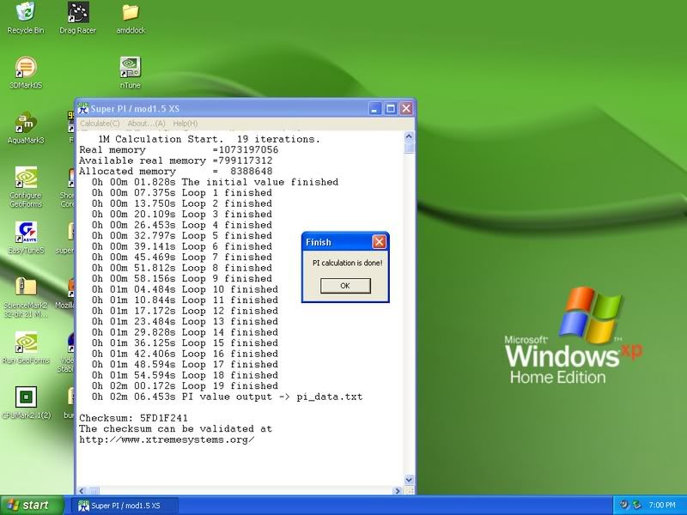Click 'The initial value finished' line
This screenshot has width=687, height=515.
click(x=216, y=182)
